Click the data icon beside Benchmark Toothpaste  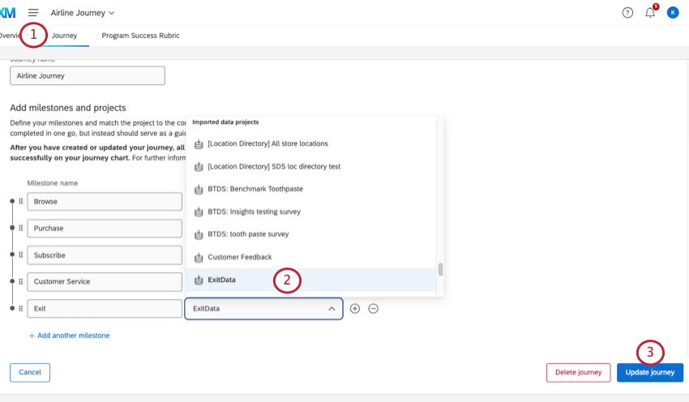(199, 189)
